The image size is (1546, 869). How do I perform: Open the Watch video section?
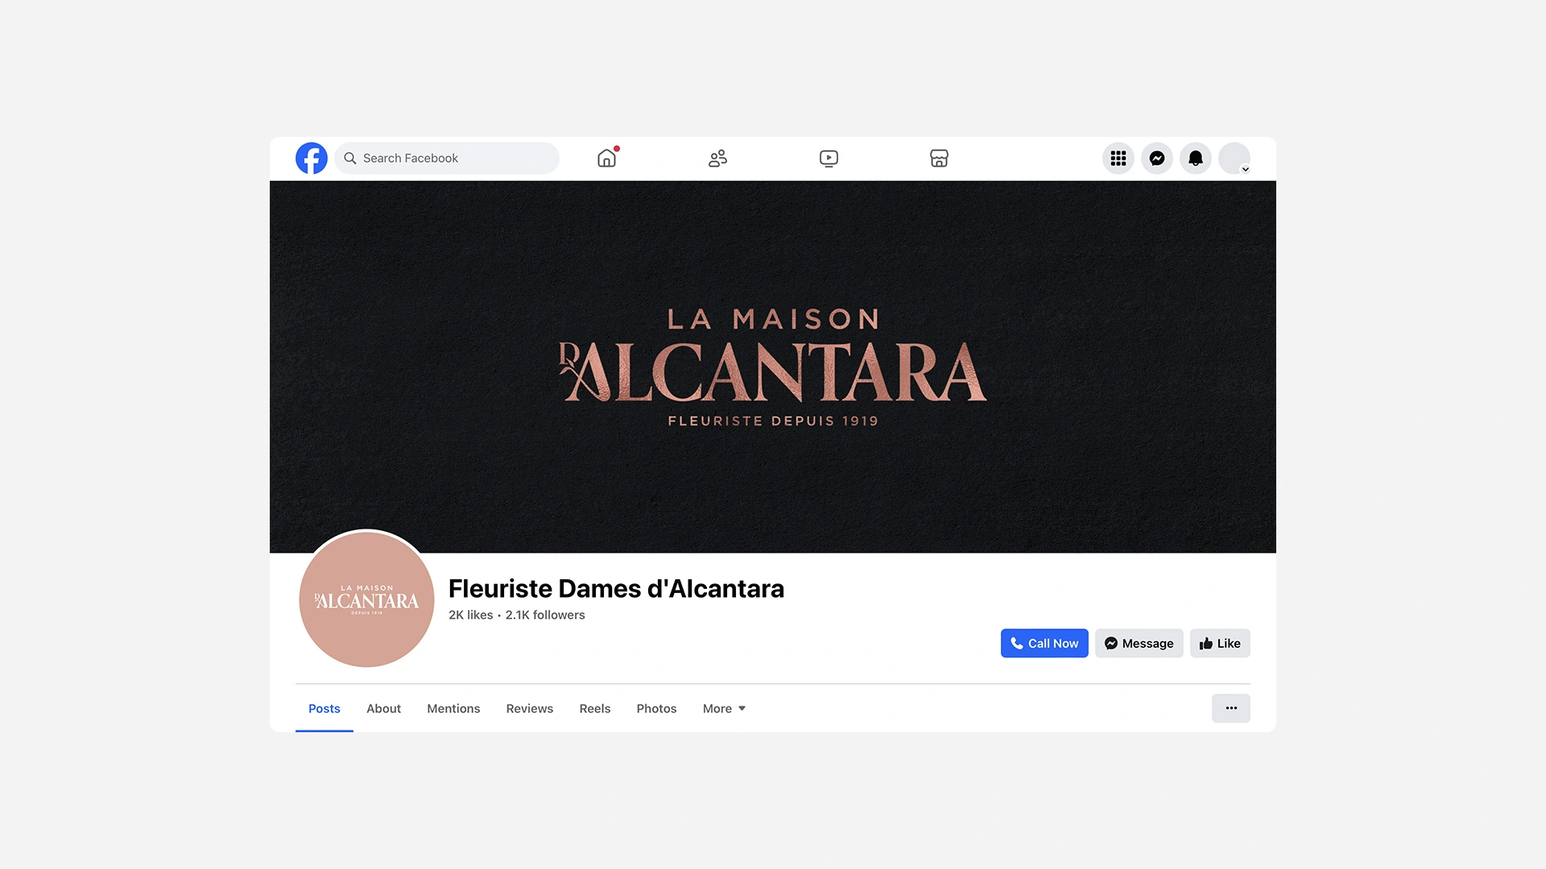click(x=829, y=159)
